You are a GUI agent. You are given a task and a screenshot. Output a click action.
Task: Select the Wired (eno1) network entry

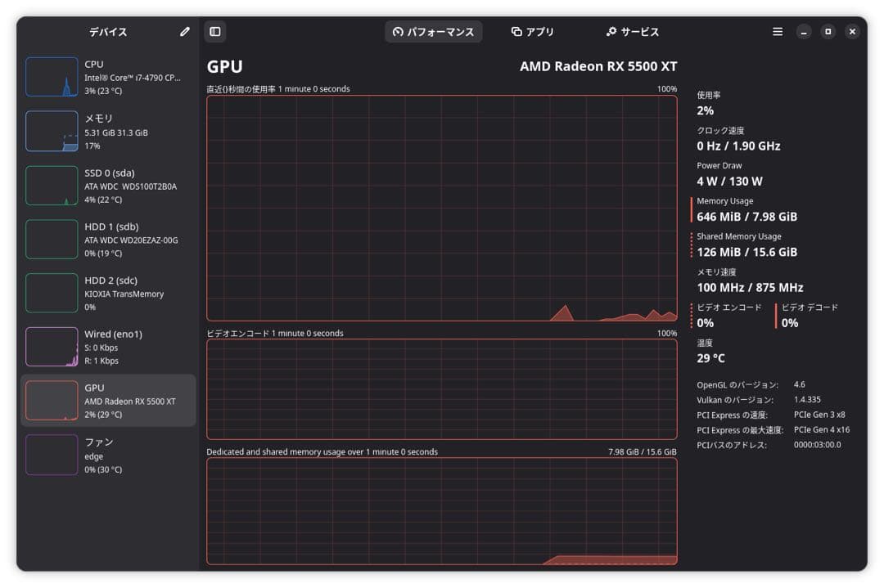coord(108,347)
